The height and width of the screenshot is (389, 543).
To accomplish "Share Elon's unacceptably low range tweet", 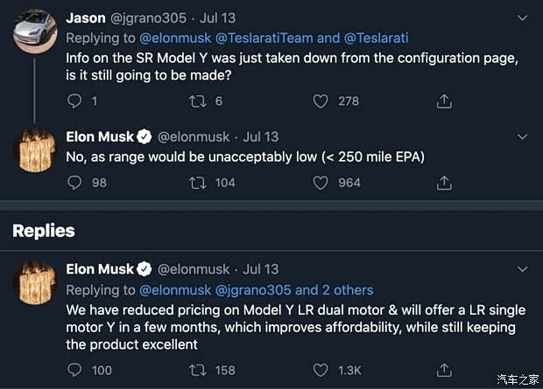I will [x=444, y=183].
